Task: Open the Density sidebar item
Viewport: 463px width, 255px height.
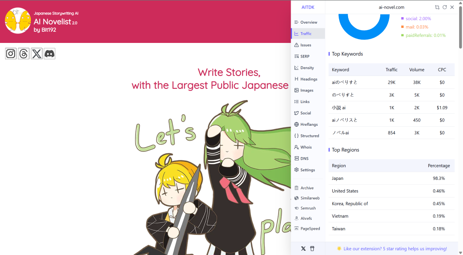Action: point(308,68)
